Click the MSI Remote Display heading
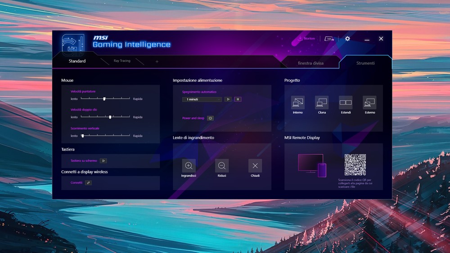This screenshot has height=253, width=450. pos(302,138)
